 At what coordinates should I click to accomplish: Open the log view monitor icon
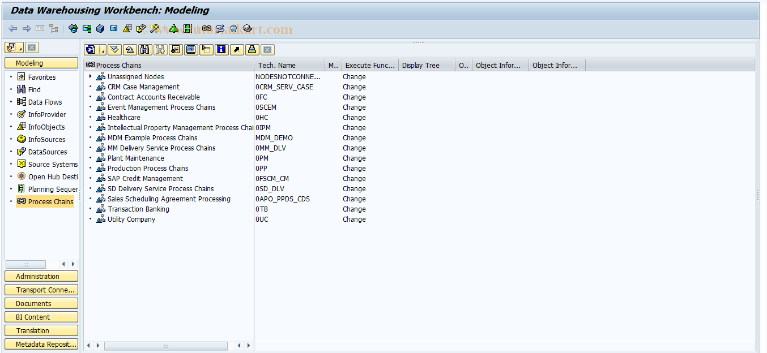coord(190,50)
